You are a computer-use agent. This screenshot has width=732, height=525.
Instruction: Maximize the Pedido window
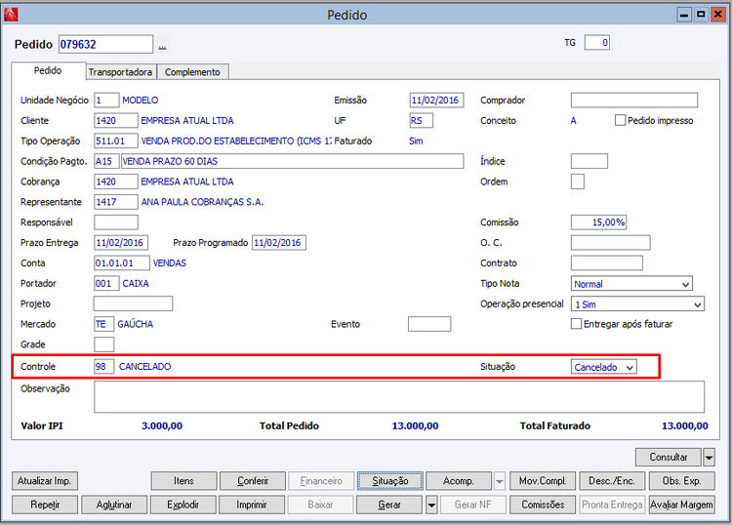point(701,15)
